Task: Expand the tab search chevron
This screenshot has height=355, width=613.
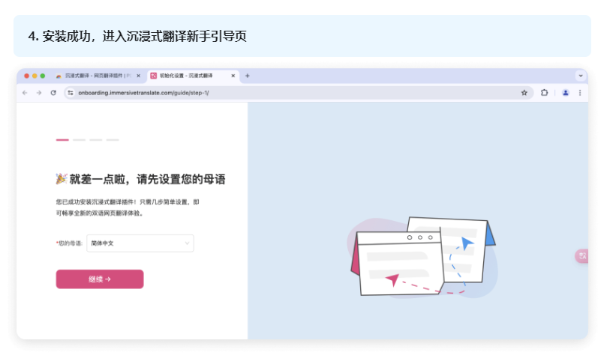Action: click(581, 76)
